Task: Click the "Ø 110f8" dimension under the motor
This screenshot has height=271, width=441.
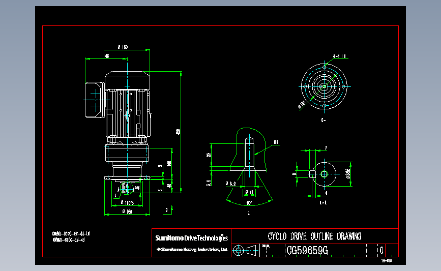Action: coord(127,202)
